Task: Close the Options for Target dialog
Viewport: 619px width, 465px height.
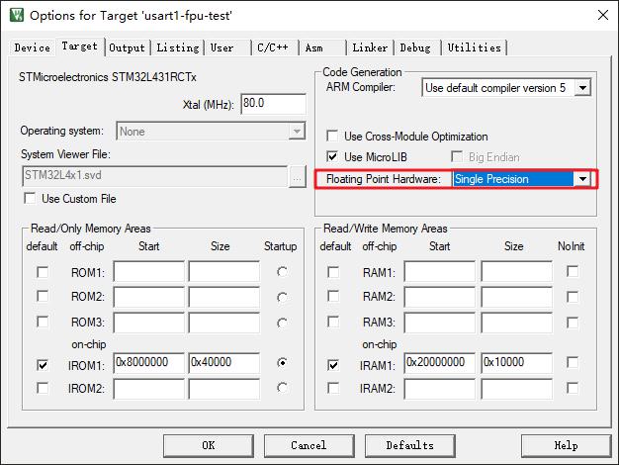Action: coord(603,15)
